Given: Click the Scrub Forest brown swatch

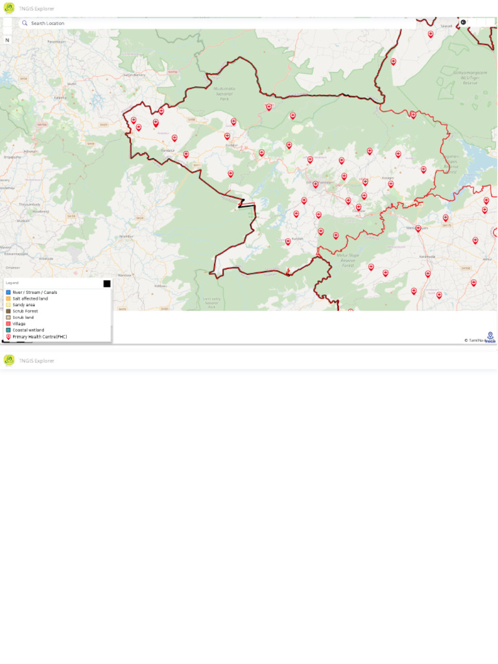Looking at the screenshot, I should [8, 311].
